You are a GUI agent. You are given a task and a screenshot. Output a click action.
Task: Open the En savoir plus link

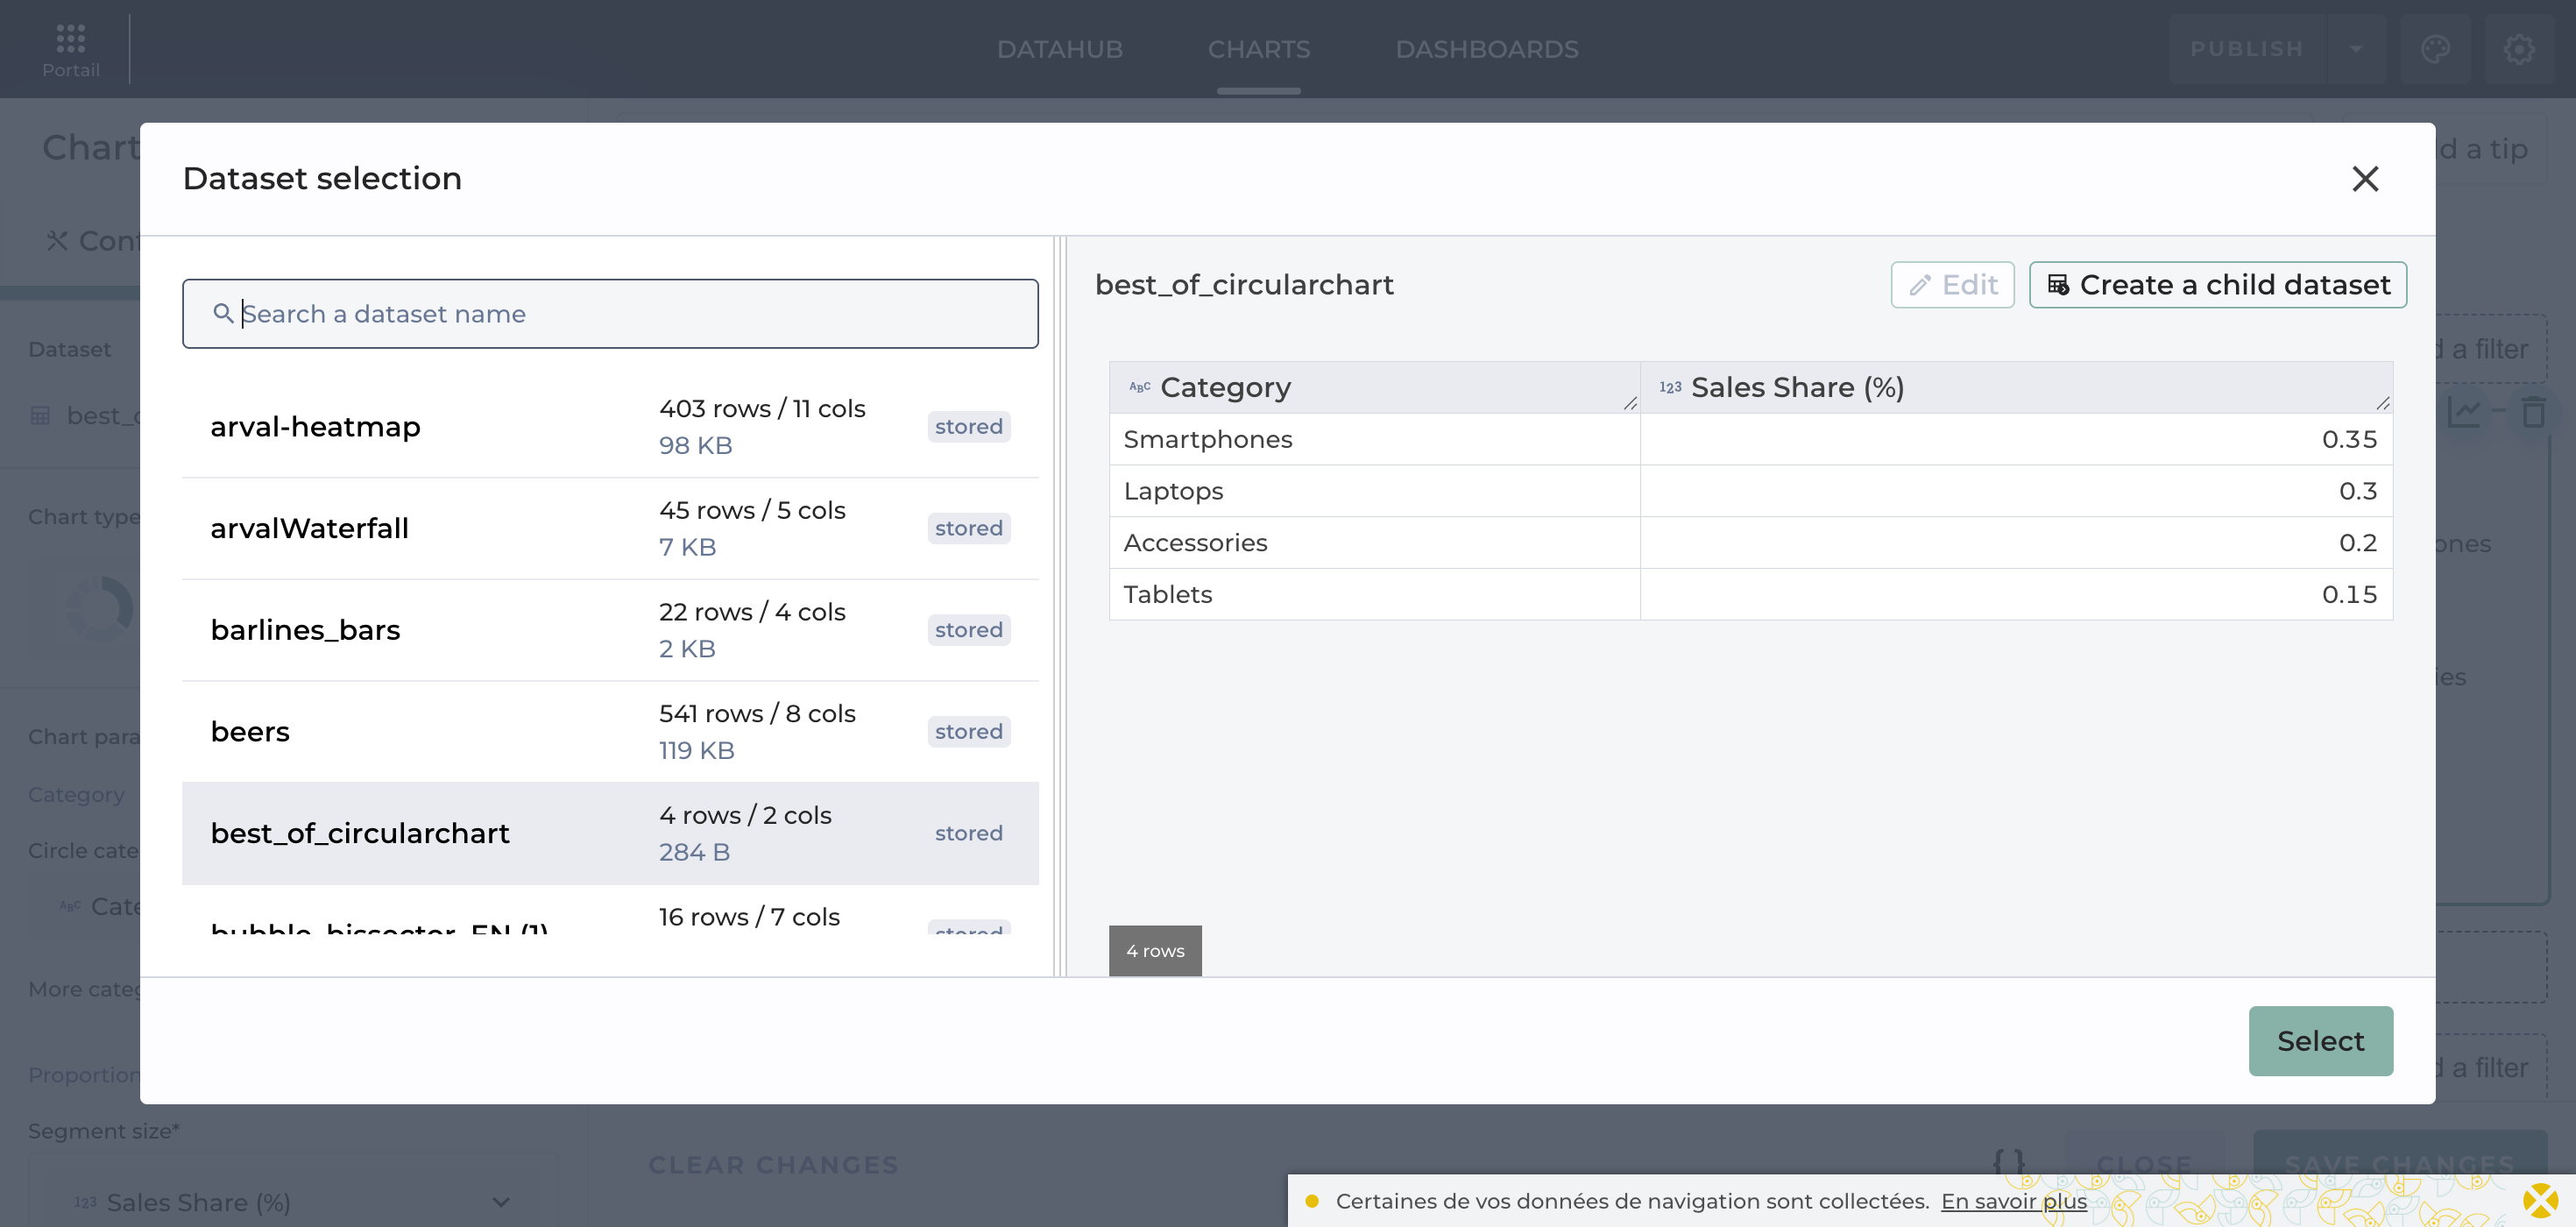(2013, 1201)
